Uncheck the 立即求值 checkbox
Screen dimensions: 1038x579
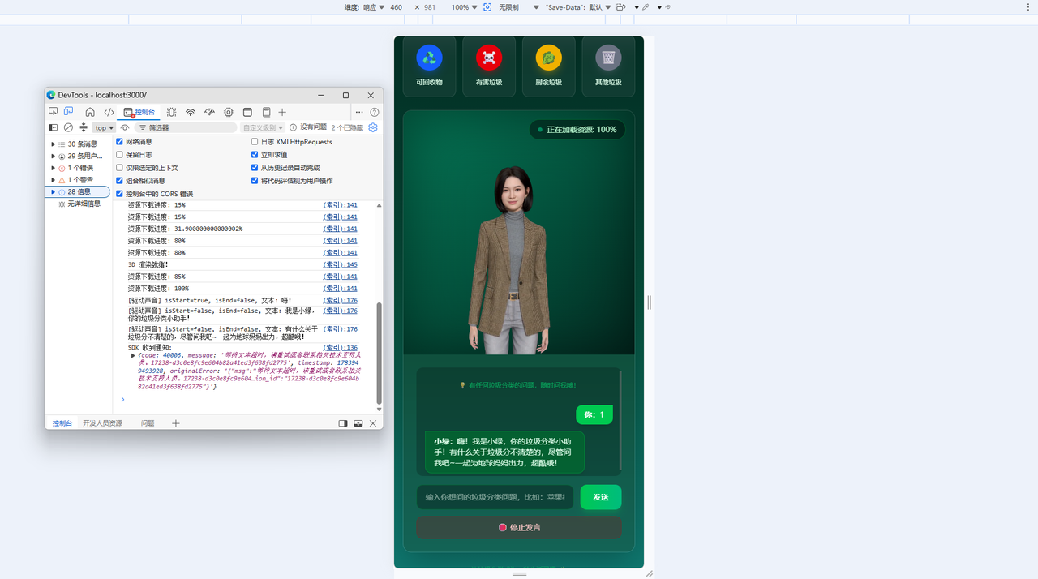coord(255,155)
